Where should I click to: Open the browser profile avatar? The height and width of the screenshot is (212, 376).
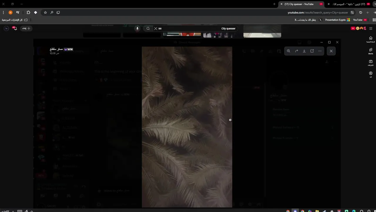click(11, 13)
